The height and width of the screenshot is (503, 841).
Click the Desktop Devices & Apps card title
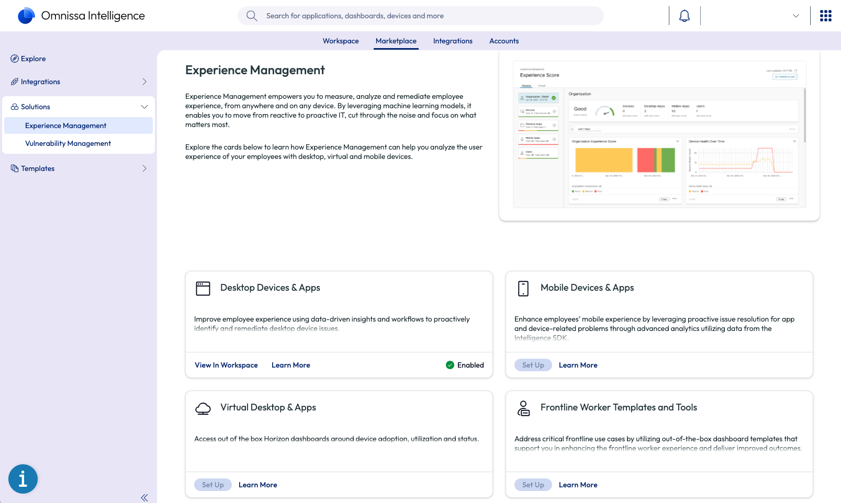tap(270, 288)
